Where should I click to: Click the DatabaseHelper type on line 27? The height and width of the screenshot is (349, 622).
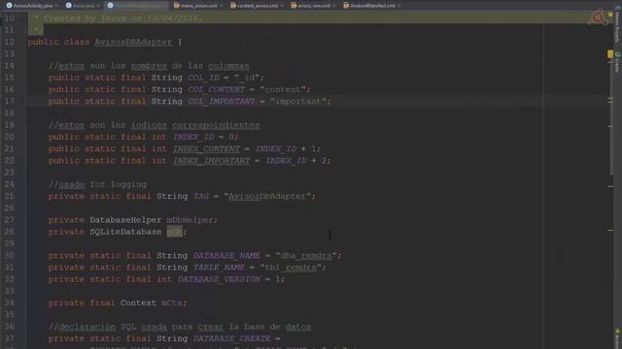click(x=125, y=220)
